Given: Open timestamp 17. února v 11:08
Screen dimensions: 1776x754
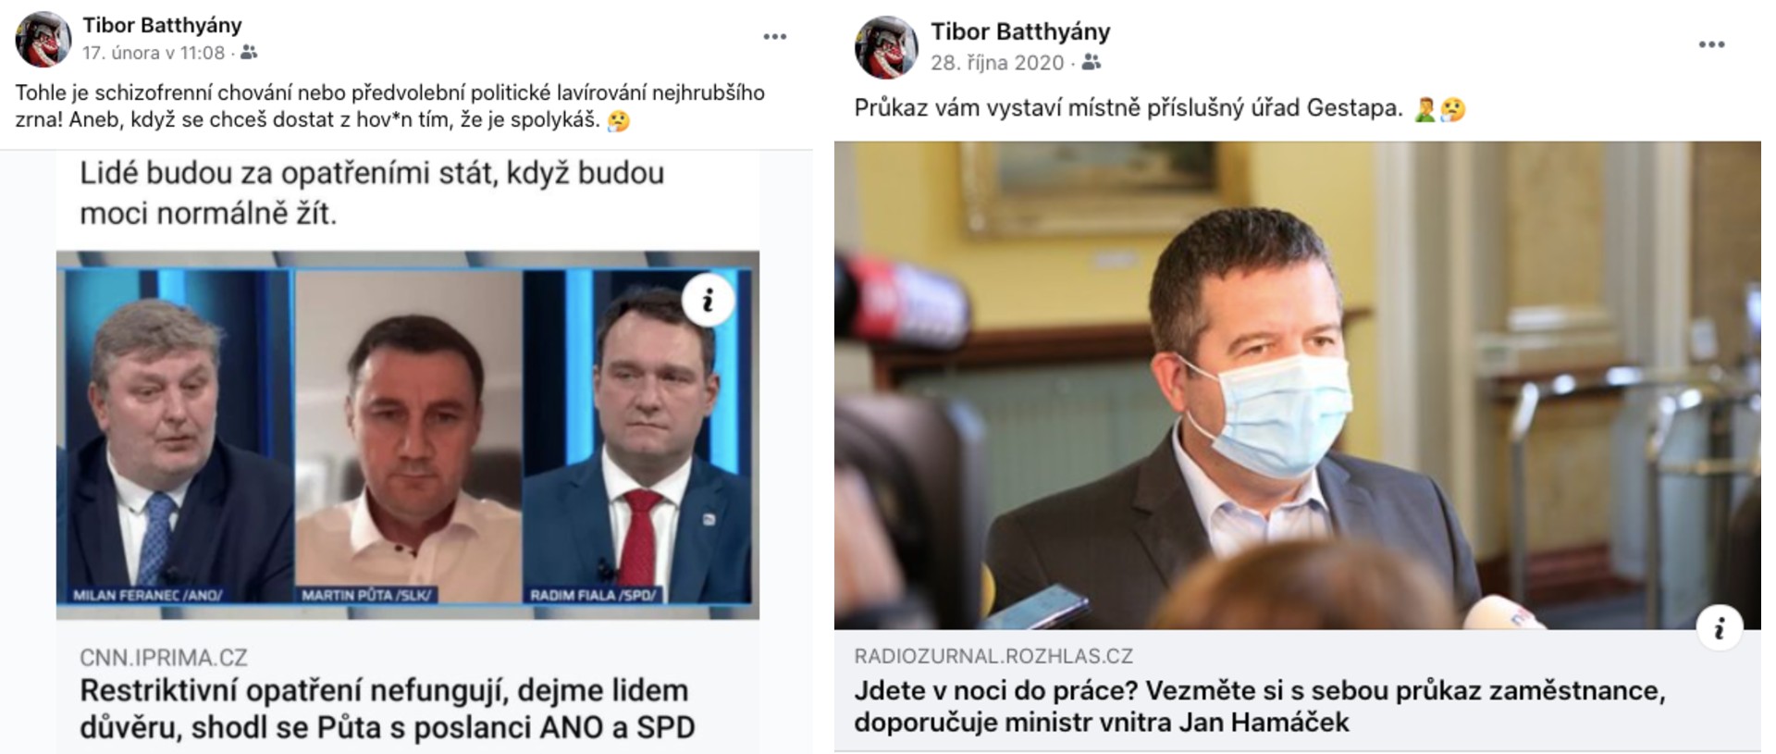Looking at the screenshot, I should (x=154, y=54).
